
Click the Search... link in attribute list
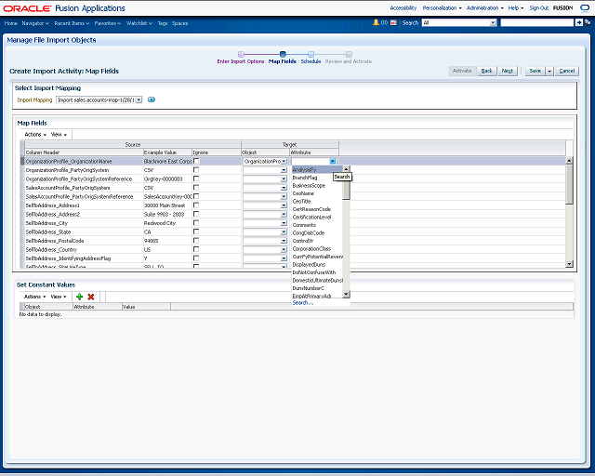[x=303, y=303]
